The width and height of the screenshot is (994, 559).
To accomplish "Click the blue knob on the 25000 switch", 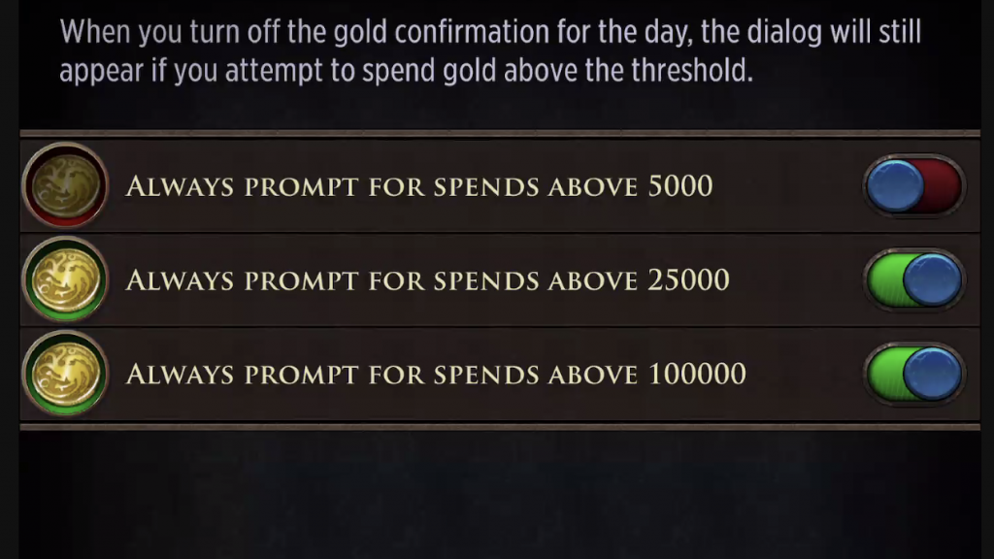I will point(932,279).
